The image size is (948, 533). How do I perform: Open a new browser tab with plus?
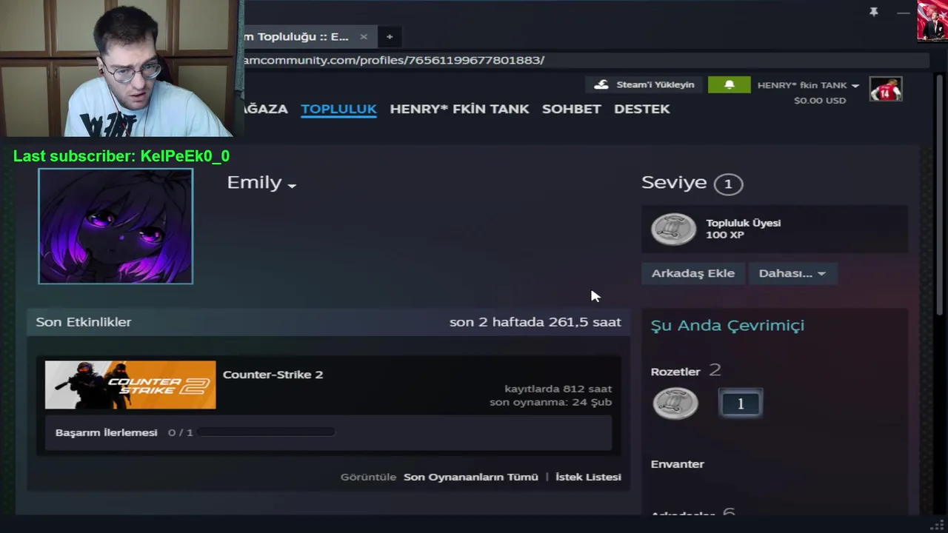(389, 36)
